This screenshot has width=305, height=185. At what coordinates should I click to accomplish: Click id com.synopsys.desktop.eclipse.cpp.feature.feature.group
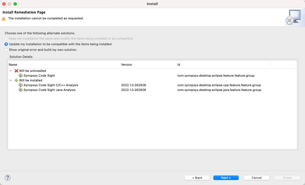pyautogui.click(x=219, y=85)
